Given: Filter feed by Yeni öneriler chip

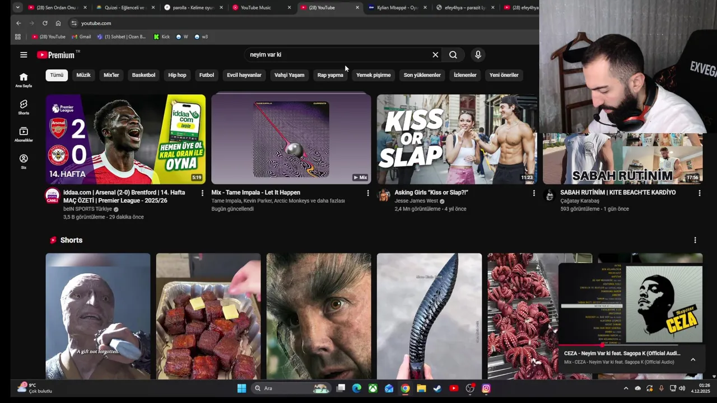Looking at the screenshot, I should click(x=504, y=75).
